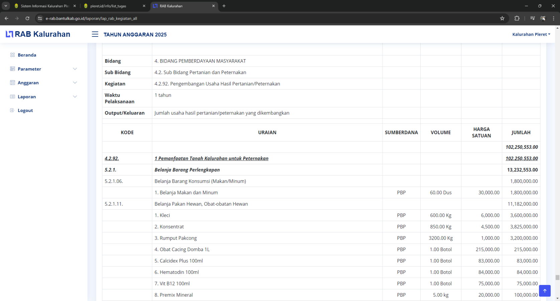Select the 1. Kleci row text
This screenshot has height=301, width=560.
tap(162, 215)
